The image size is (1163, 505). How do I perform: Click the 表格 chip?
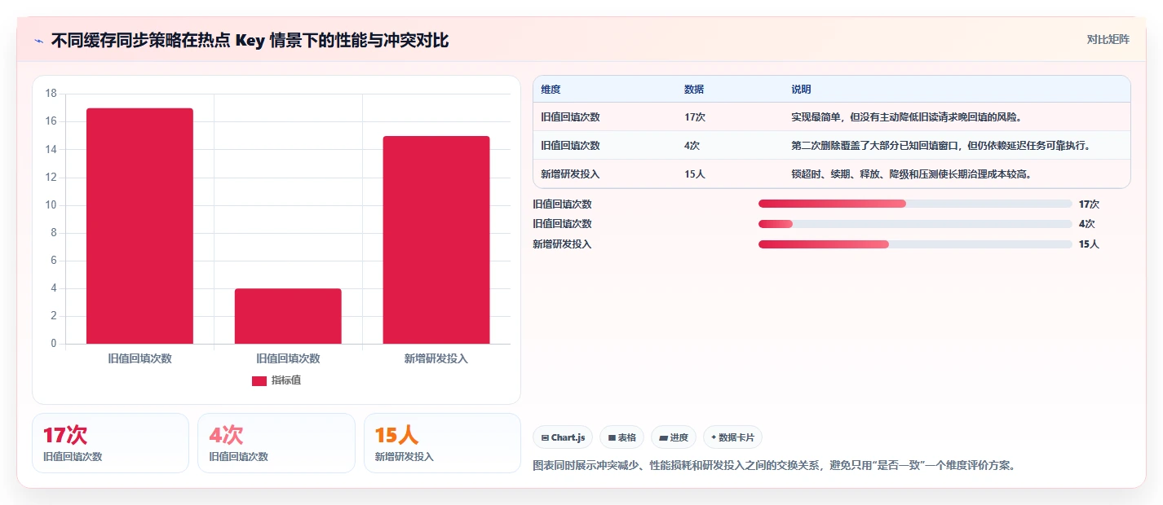click(x=621, y=437)
